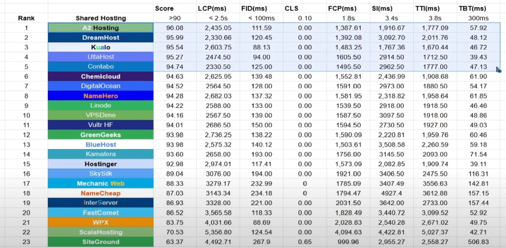The width and height of the screenshot is (506, 248).
Task: Select score 86.93 for InterServer
Action: (174, 203)
